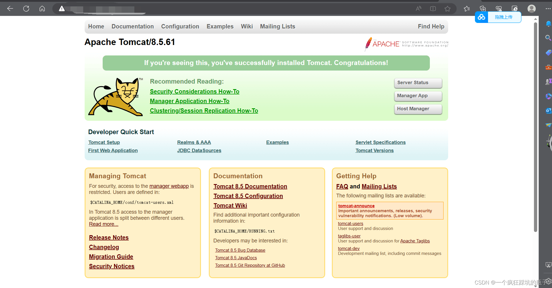Open the sidebar tools briefcase icon
Screen dimensions: 552x288
tap(549, 67)
